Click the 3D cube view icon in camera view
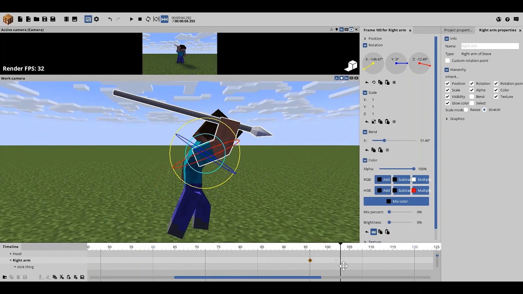 [x=351, y=65]
